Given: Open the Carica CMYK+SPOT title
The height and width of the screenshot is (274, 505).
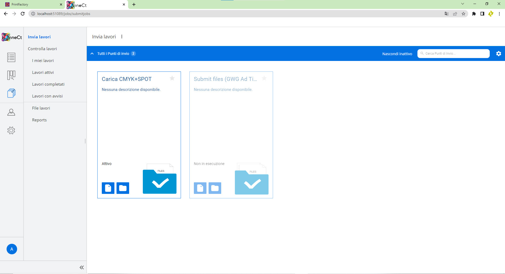Looking at the screenshot, I should 127,79.
